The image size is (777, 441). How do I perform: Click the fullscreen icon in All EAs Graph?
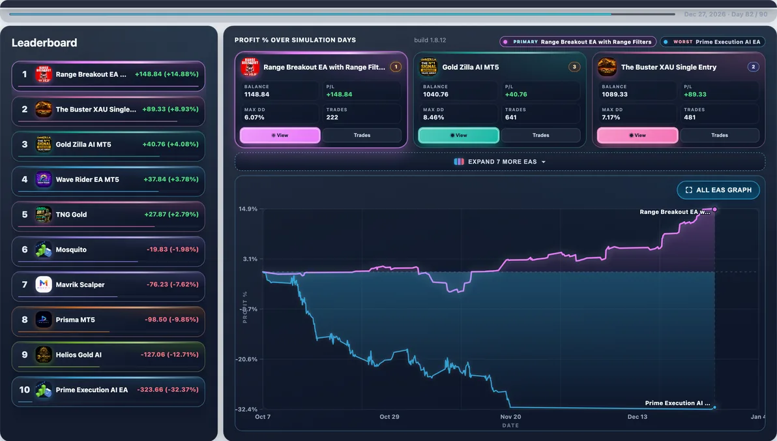click(689, 190)
